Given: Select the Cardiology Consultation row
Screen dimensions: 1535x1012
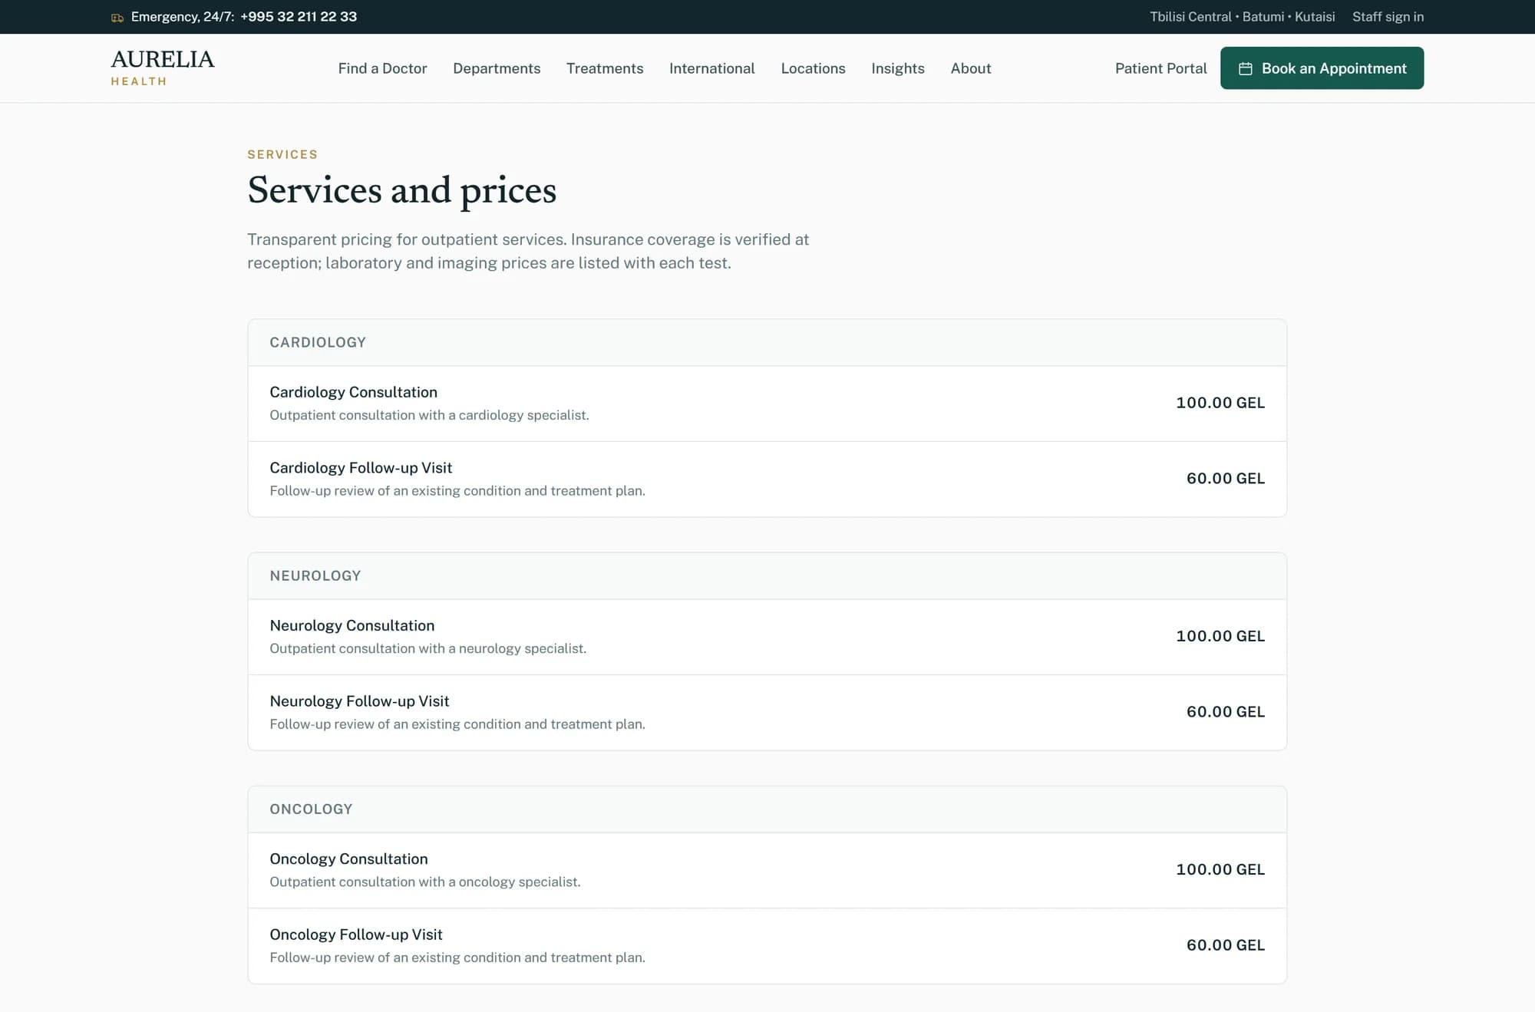Looking at the screenshot, I should (767, 404).
